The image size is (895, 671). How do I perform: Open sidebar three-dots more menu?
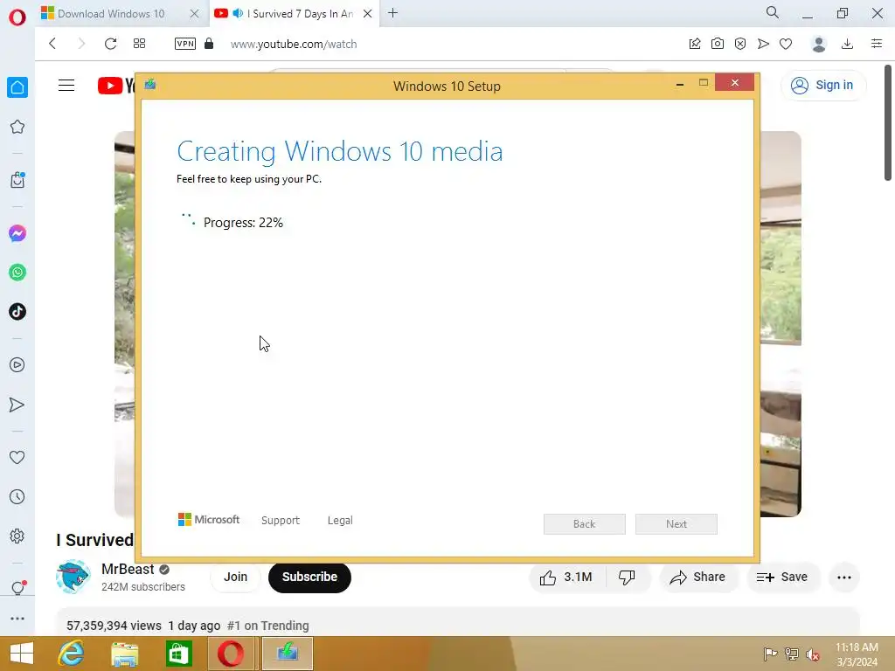click(x=17, y=619)
